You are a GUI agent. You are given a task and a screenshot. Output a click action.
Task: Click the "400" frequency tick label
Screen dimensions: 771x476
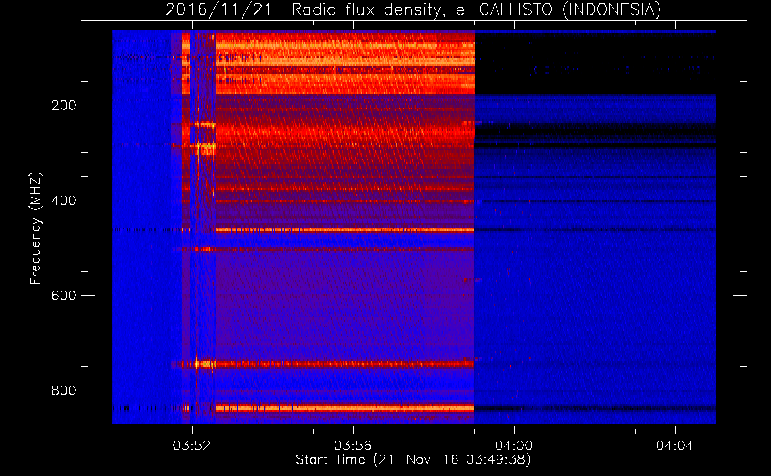tap(64, 200)
